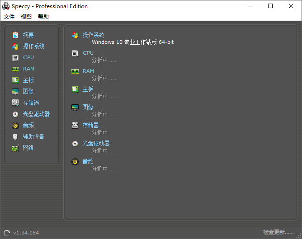Click the RAM stick icon in summary panel
This screenshot has height=239, width=302.
coord(75,71)
